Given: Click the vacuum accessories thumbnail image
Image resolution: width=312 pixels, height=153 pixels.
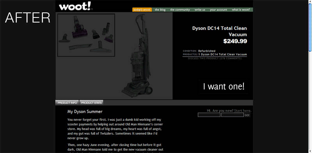Looking at the screenshot, I should 86,35.
